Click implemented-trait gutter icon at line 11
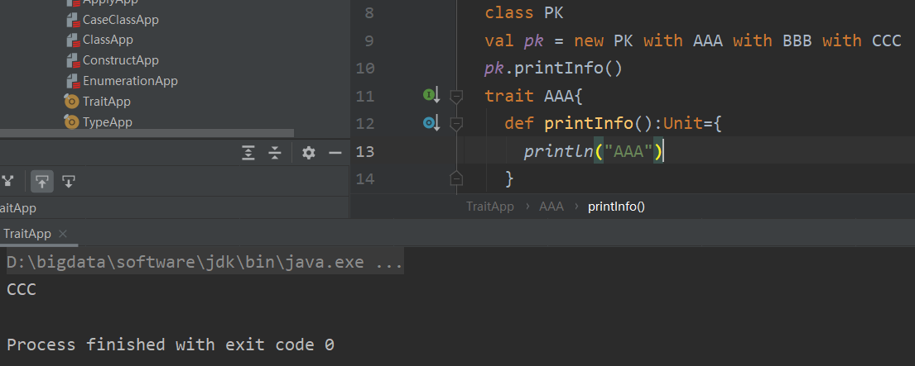 [431, 95]
